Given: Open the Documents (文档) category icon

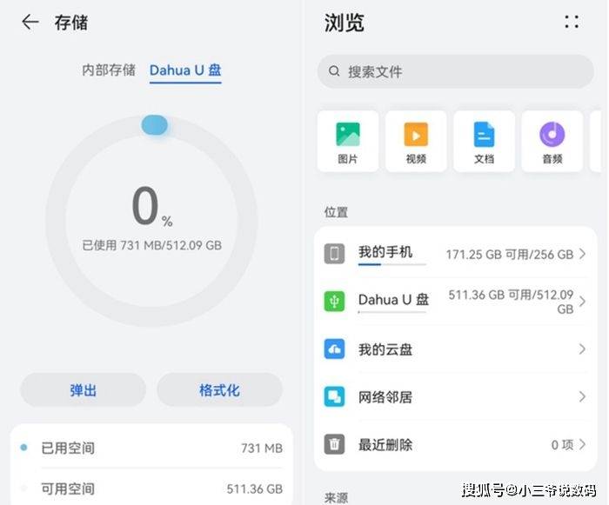Looking at the screenshot, I should 484,135.
